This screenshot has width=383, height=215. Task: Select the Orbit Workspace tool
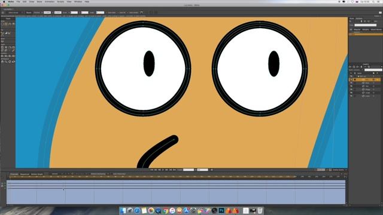tap(13, 62)
